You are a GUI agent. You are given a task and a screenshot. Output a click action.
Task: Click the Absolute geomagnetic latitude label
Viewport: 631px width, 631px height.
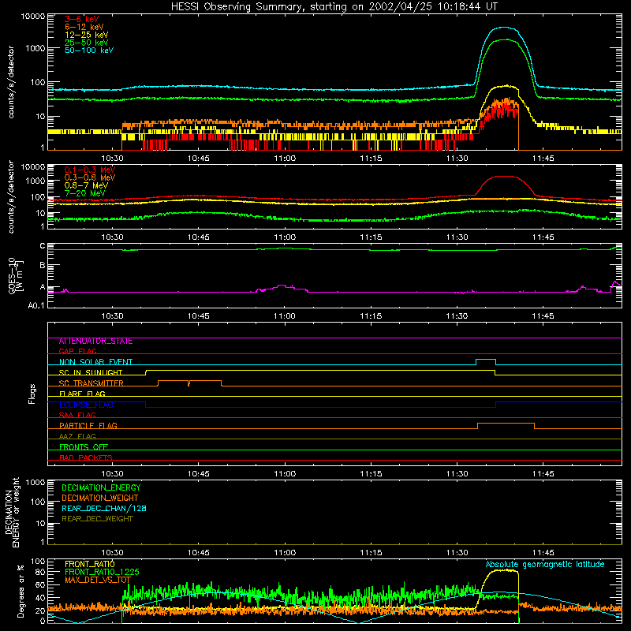coord(545,565)
